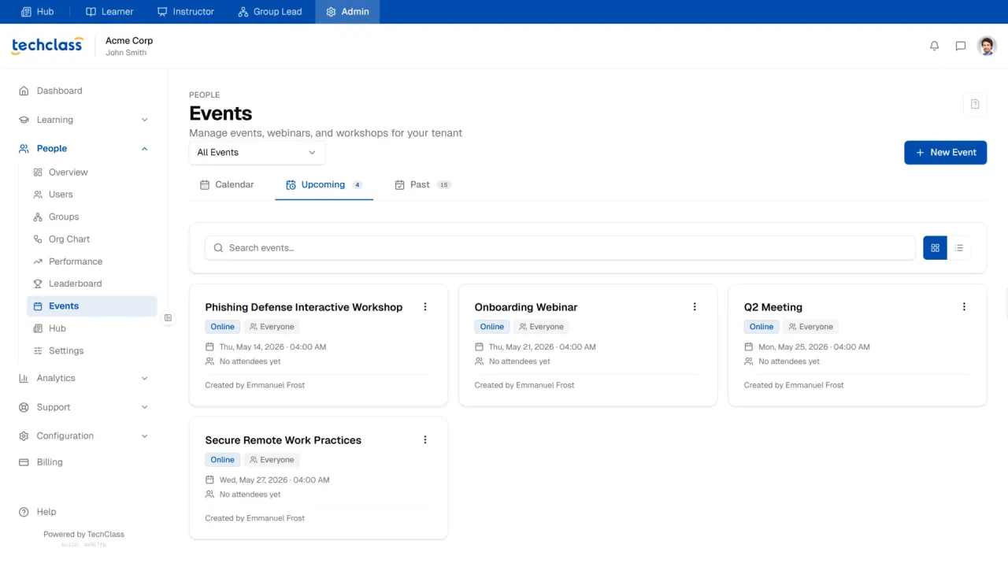
Task: Switch to the Group Lead top tab
Action: coord(269,12)
